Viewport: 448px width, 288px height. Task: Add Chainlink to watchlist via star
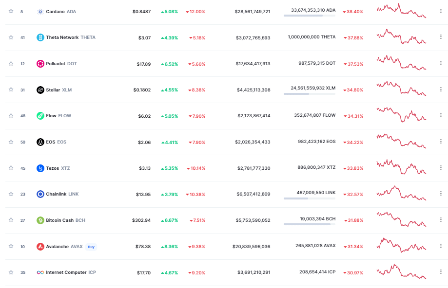point(11,194)
